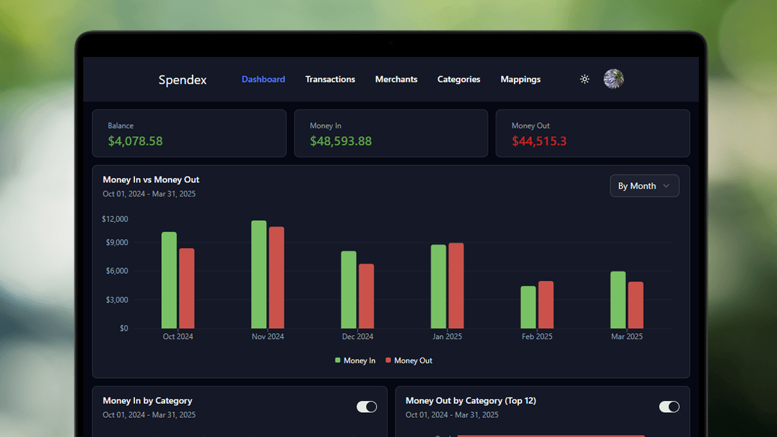Click the Nov 2024 axis label
777x437 pixels.
click(x=268, y=337)
